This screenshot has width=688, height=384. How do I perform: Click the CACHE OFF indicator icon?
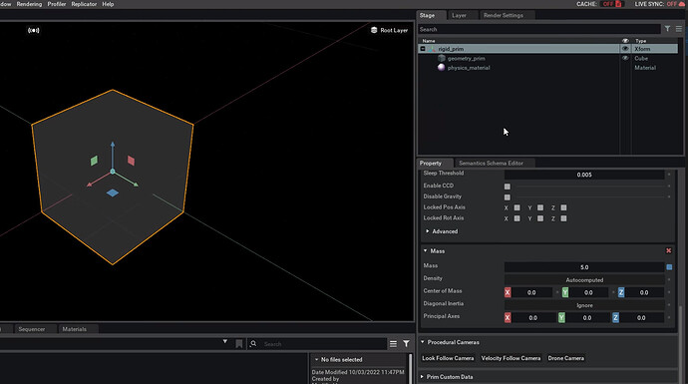(618, 4)
